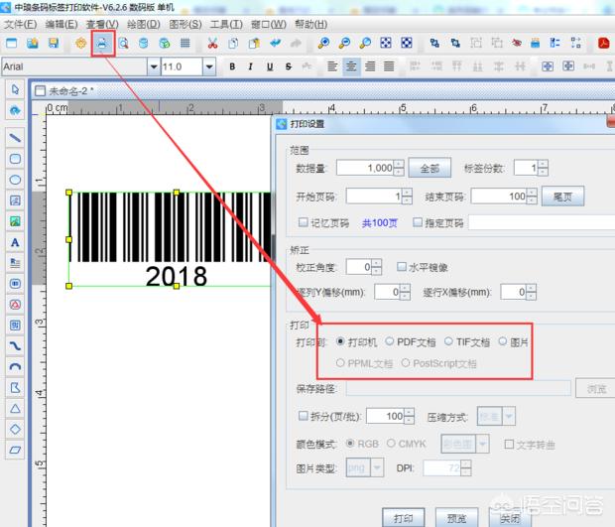Toggle the grid display icon
The width and height of the screenshot is (615, 527).
coord(185,43)
